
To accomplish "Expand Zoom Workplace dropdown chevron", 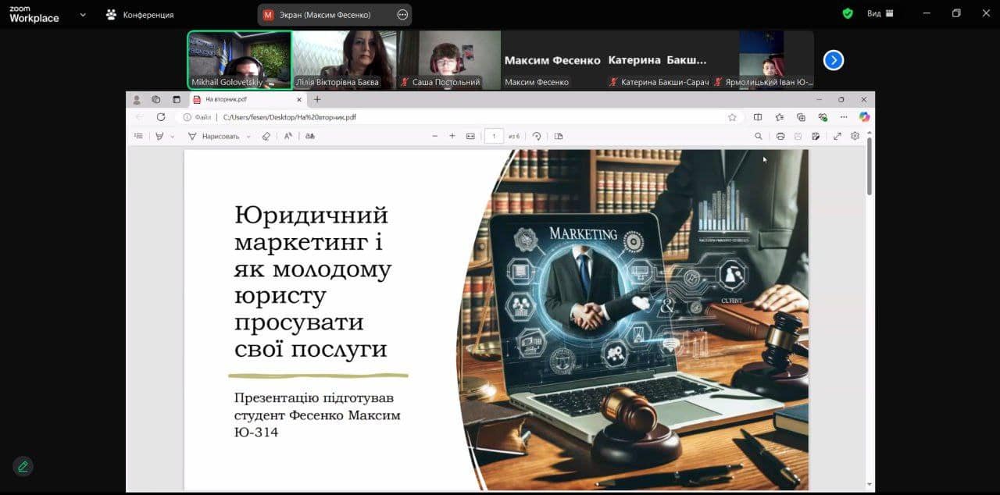I will click(x=82, y=14).
